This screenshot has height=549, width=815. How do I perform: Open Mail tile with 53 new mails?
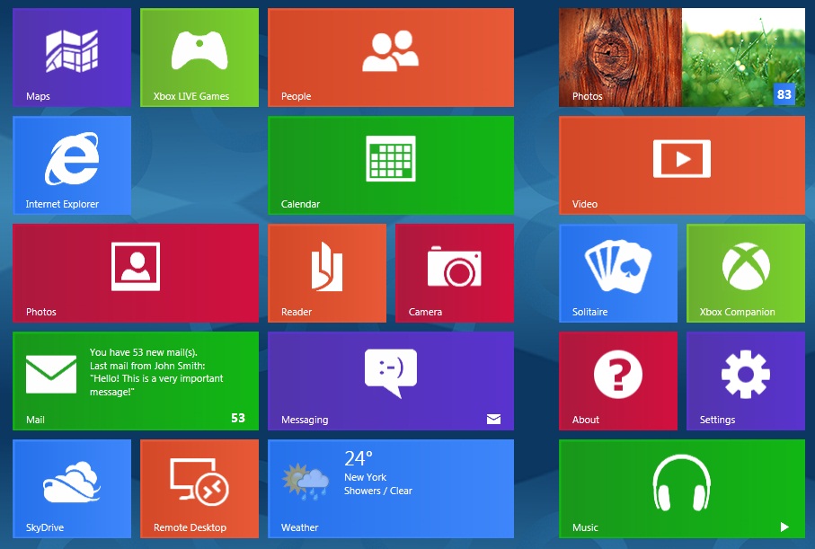(x=136, y=381)
